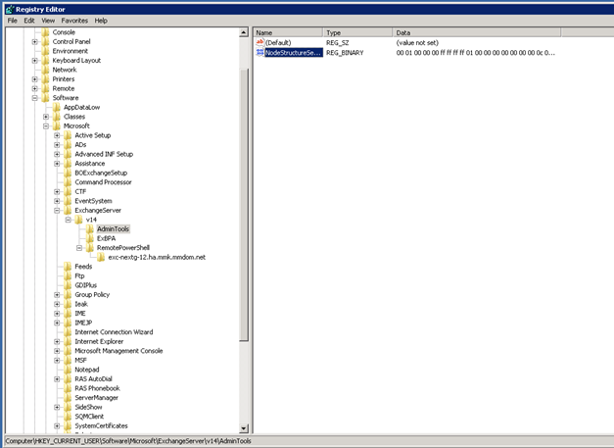Open the Favorites menu
The width and height of the screenshot is (614, 448).
click(x=74, y=21)
